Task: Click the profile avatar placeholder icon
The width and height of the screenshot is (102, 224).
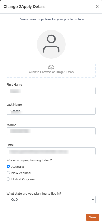Action: pyautogui.click(x=51, y=44)
